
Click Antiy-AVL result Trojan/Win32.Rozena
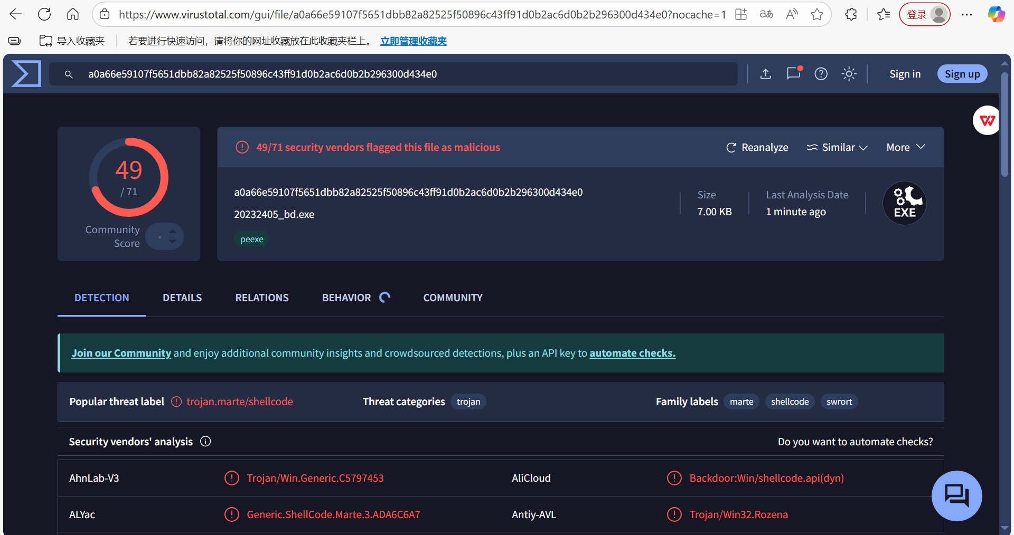[x=738, y=514]
